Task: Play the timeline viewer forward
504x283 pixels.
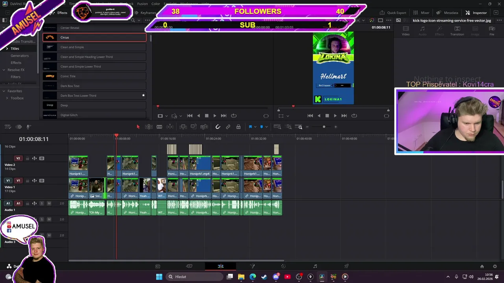Action: click(x=335, y=116)
